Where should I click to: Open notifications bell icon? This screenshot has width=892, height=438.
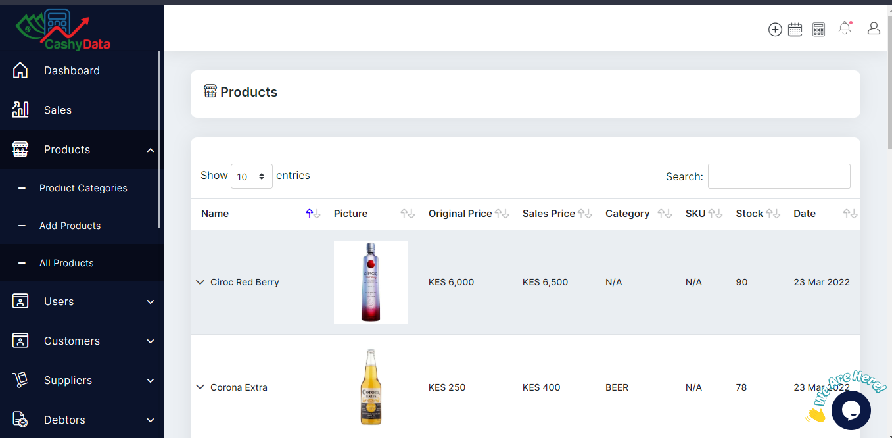pos(845,28)
